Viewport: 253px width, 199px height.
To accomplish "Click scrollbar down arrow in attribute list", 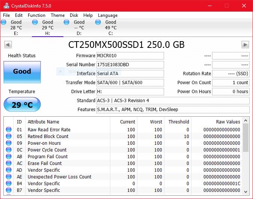I will (x=245, y=192).
